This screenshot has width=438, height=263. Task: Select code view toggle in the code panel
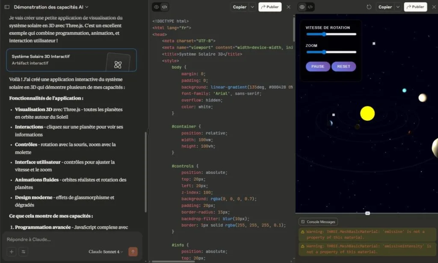pyautogui.click(x=165, y=7)
